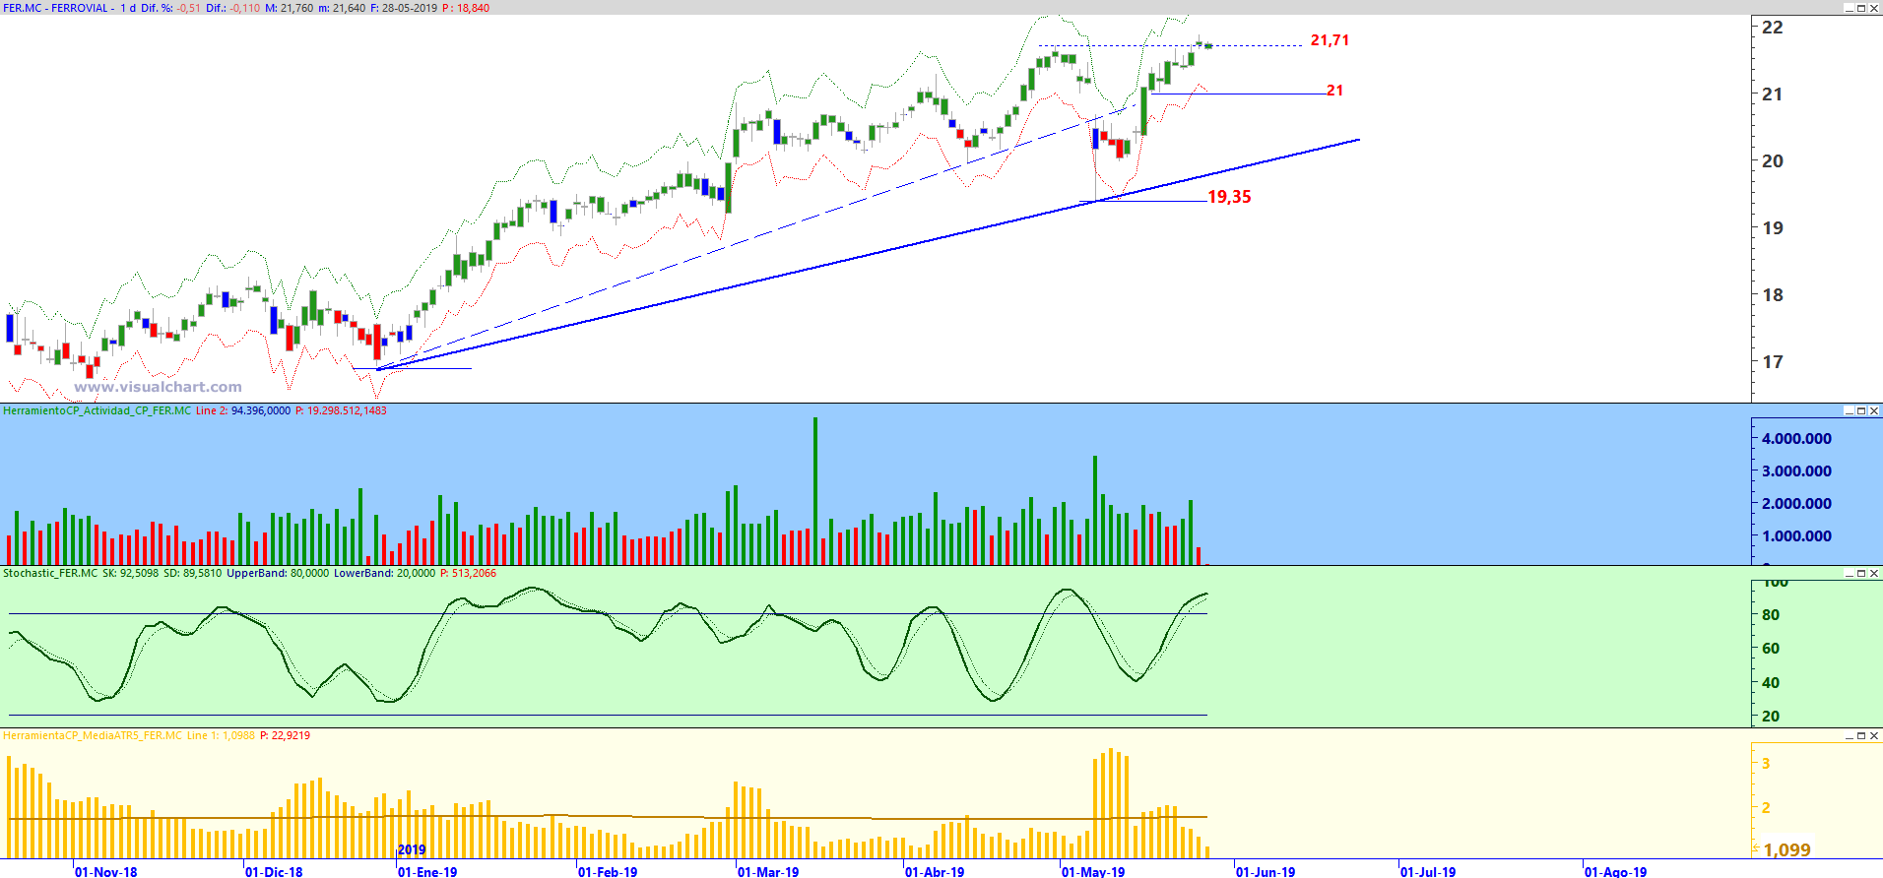This screenshot has width=1883, height=878.
Task: Click the '01-Jul-19' date label
Action: (1428, 872)
